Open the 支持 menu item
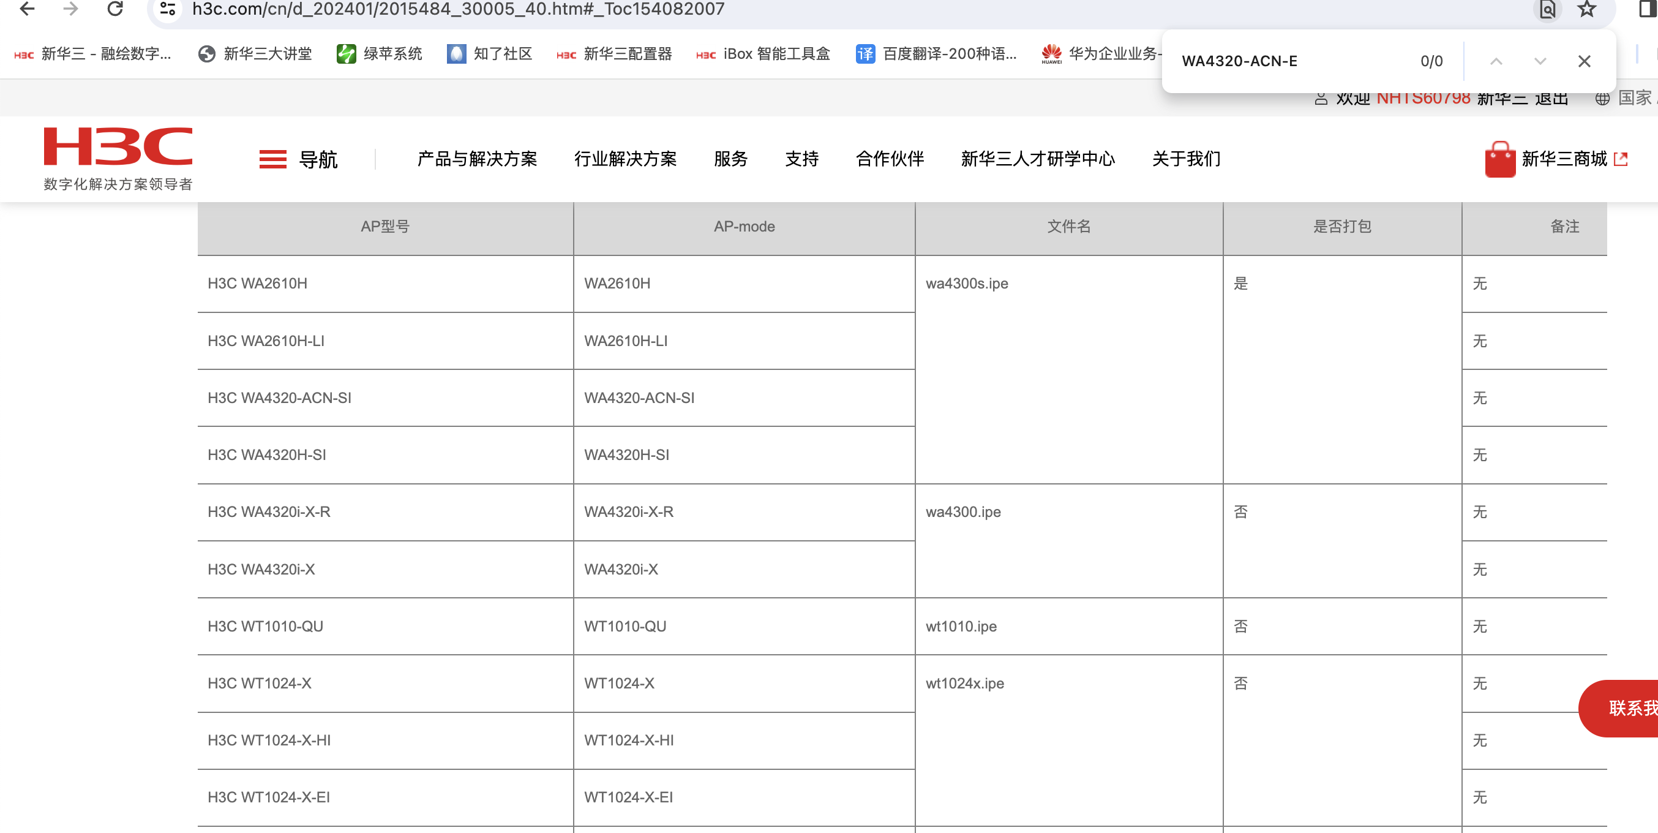Viewport: 1658px width, 833px height. [801, 159]
